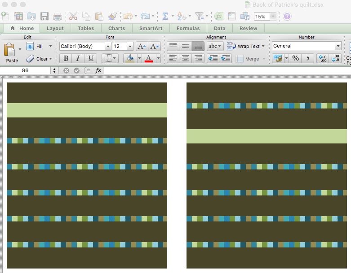Open the General number format dropdown
The width and height of the screenshot is (351, 273).
click(x=338, y=46)
